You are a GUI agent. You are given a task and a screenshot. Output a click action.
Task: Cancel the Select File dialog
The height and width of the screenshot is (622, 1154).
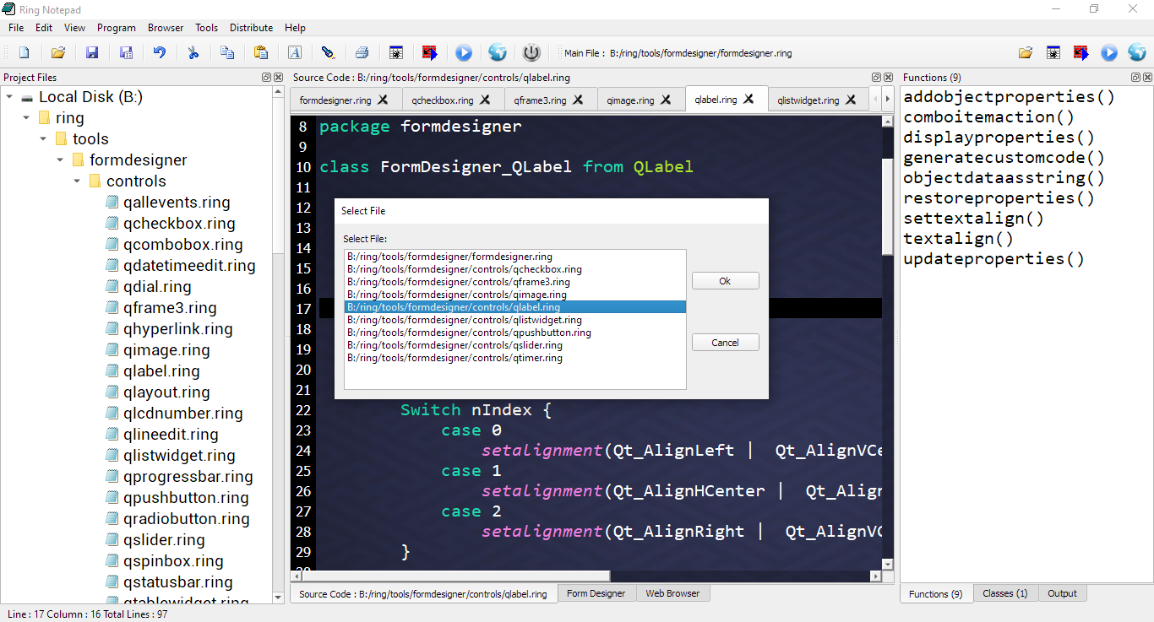pyautogui.click(x=725, y=342)
